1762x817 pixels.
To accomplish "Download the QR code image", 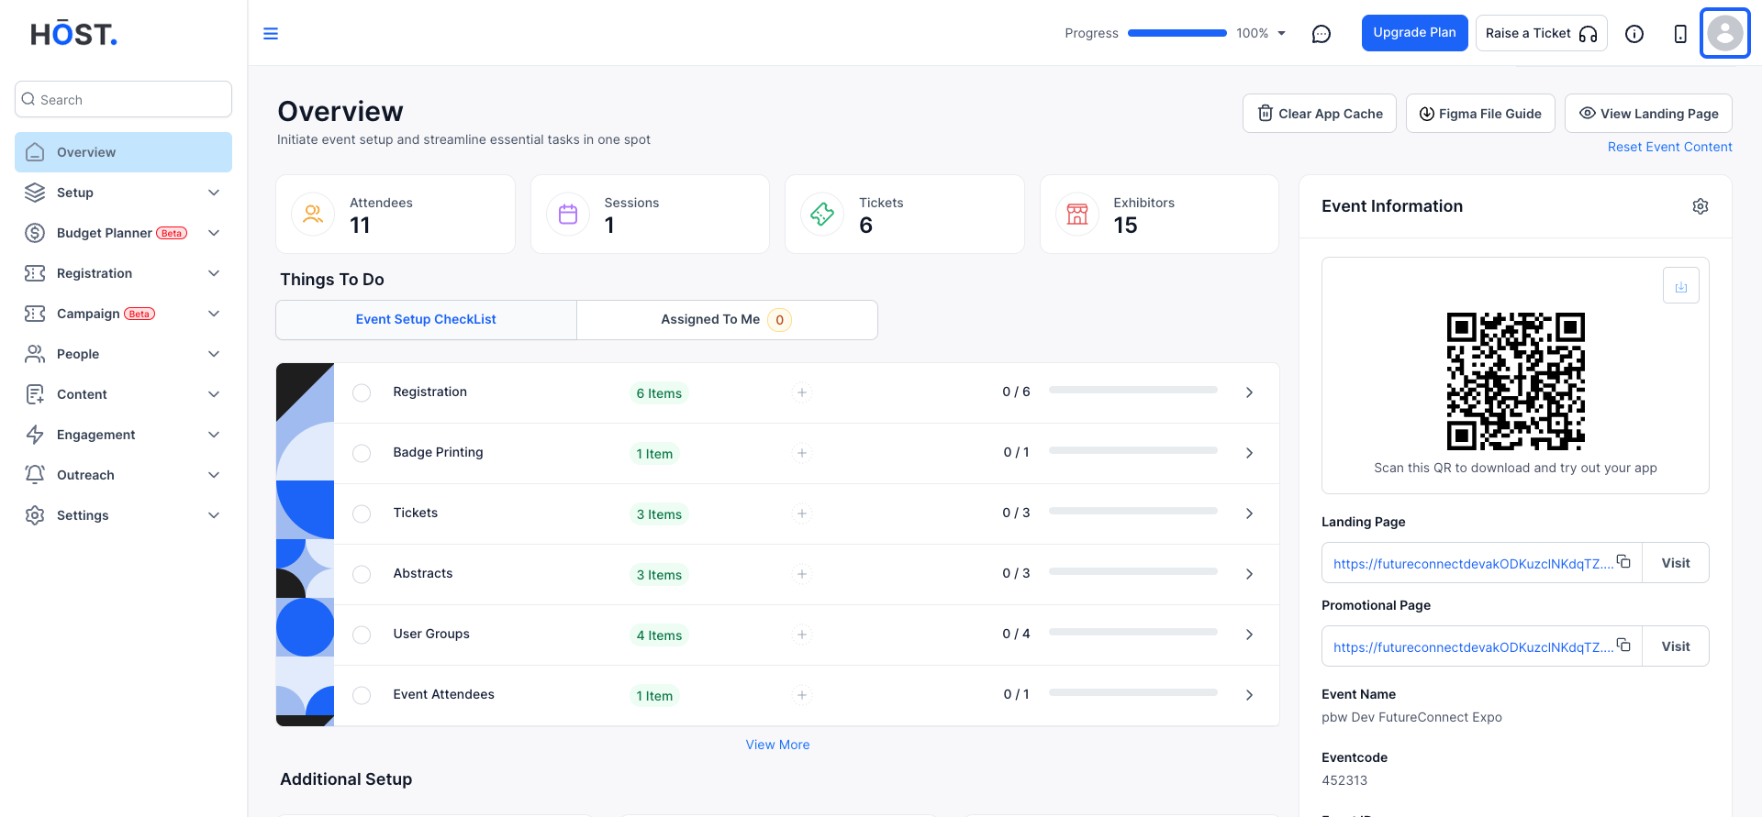I will [x=1681, y=286].
